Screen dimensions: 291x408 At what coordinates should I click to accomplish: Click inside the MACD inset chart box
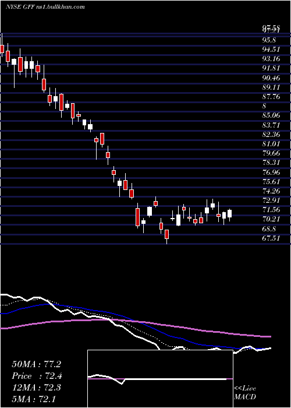[x=160, y=379]
